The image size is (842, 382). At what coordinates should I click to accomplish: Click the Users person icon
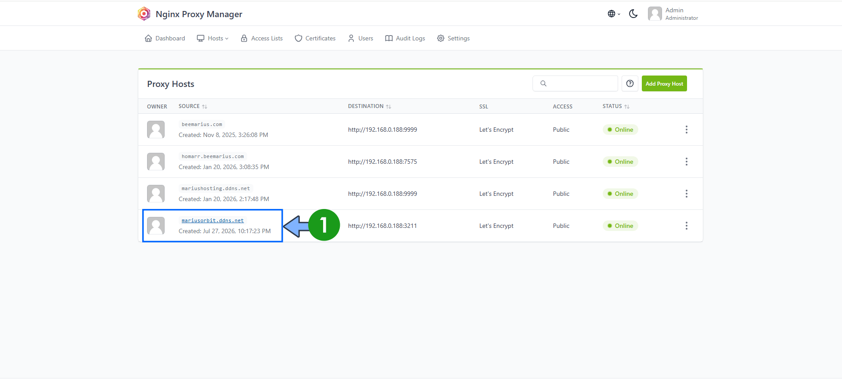coord(351,38)
